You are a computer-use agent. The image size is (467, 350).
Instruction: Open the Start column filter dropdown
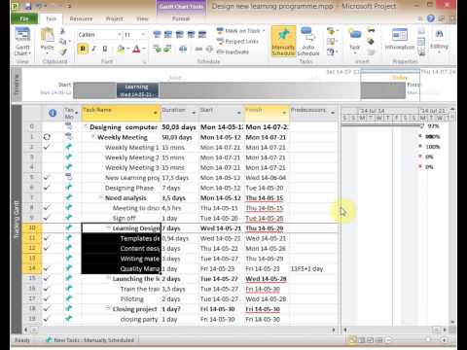click(239, 113)
